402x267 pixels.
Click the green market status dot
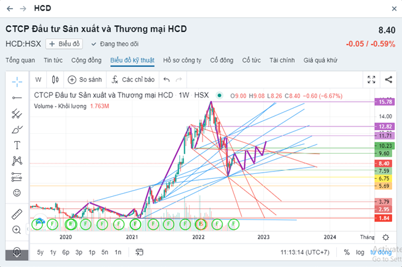click(x=219, y=96)
